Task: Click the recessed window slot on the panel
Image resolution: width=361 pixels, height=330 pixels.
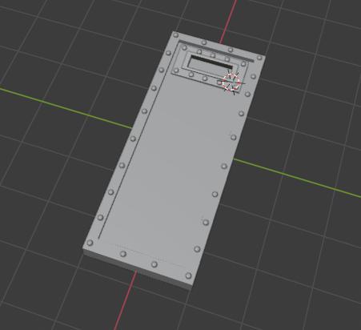Action: click(210, 64)
